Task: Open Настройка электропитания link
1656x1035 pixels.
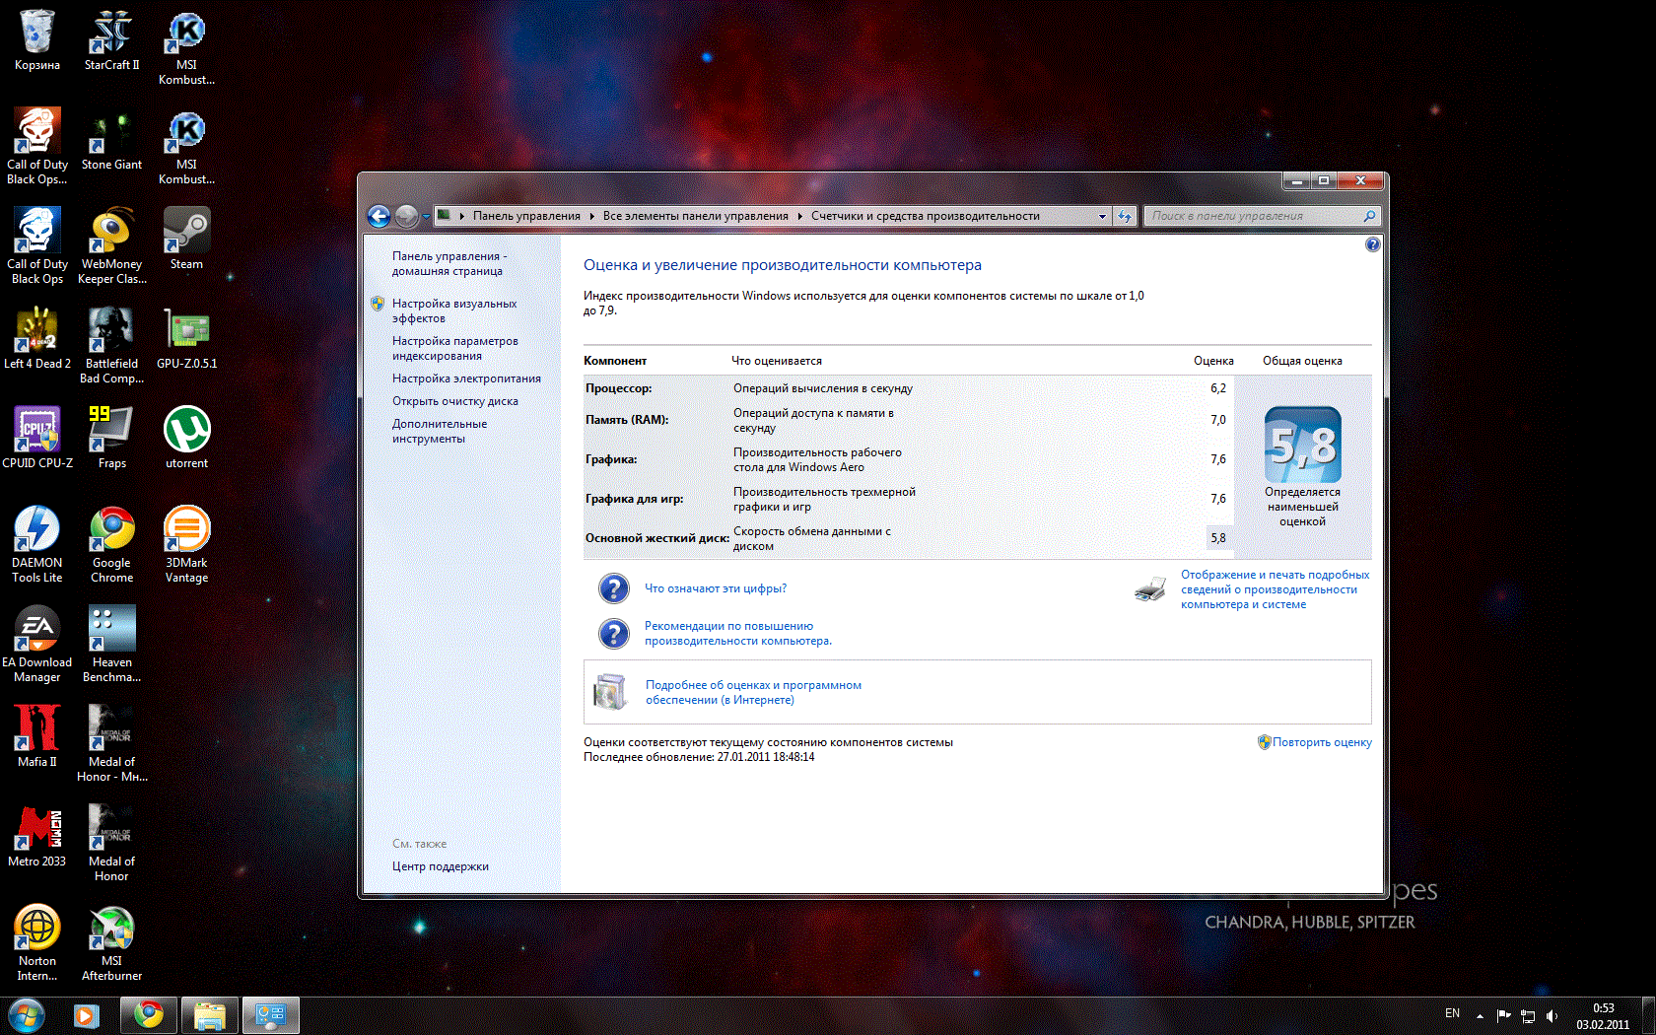Action: coord(466,379)
